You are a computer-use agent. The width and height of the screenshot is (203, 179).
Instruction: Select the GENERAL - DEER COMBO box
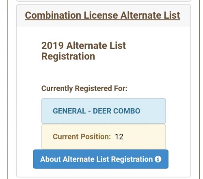click(x=104, y=111)
